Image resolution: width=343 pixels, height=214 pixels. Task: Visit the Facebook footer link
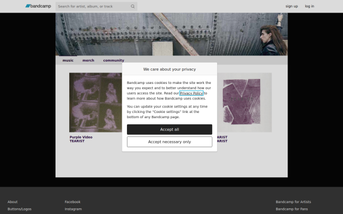coord(73,202)
